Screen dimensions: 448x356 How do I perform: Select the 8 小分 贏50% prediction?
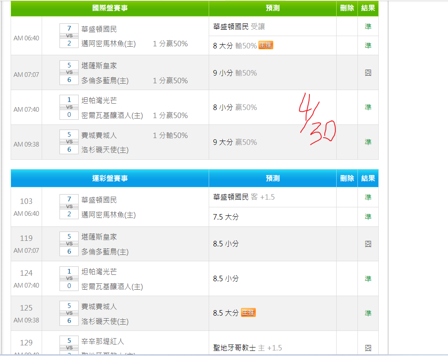235,107
